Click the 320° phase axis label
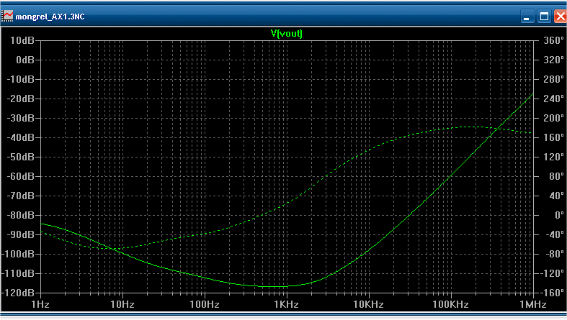The height and width of the screenshot is (320, 567). coord(553,60)
